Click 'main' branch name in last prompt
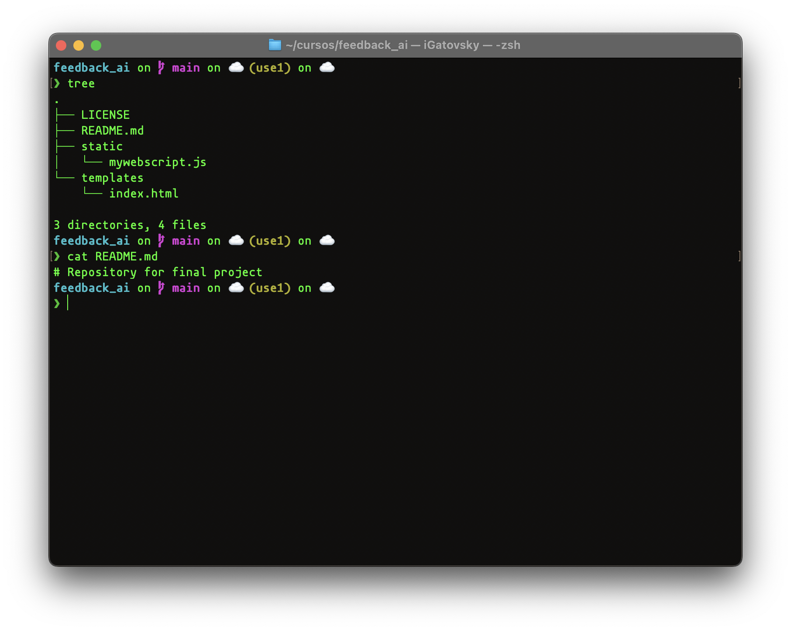The width and height of the screenshot is (791, 631). [x=186, y=288]
